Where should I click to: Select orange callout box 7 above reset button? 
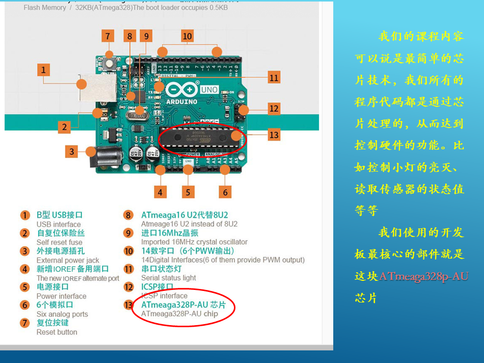107,36
